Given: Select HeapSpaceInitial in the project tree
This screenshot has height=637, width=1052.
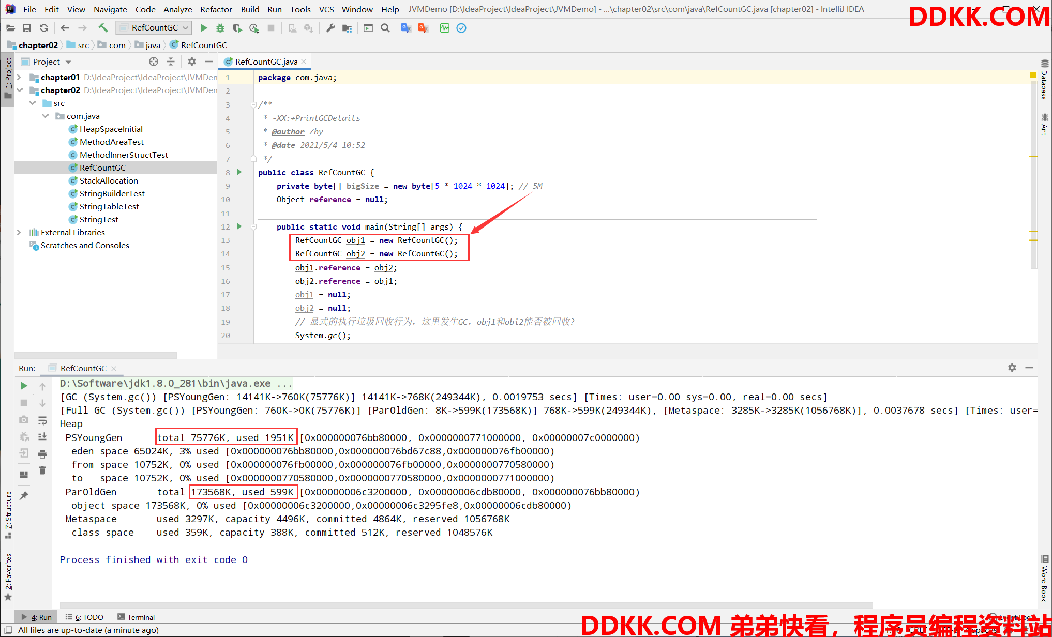Looking at the screenshot, I should [111, 129].
